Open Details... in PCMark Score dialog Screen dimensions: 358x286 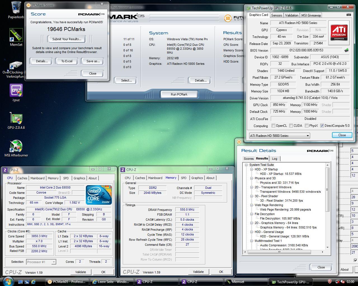(42, 61)
